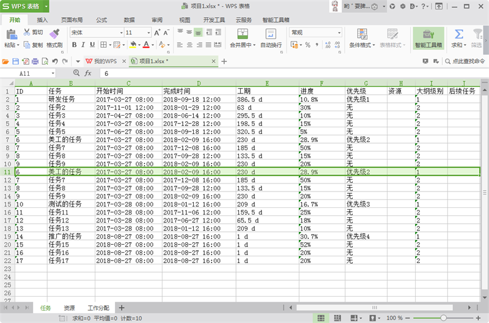Click the zoom slider handle in status bar
The image size is (489, 323).
pyautogui.click(x=443, y=318)
